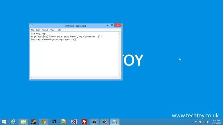Screen dimensions: 223x125
Task: Open the volume speaker icon
Action: (x=208, y=122)
